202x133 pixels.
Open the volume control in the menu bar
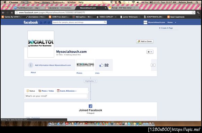point(138,2)
